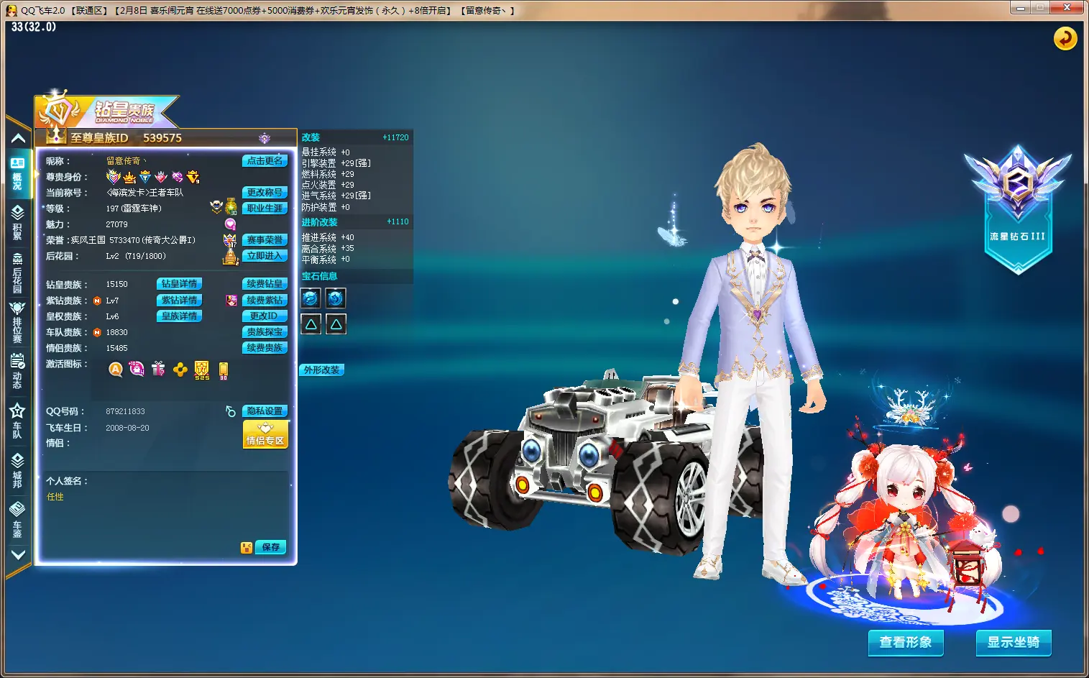
Task: Click the green potion bottle icon
Action: point(231,207)
